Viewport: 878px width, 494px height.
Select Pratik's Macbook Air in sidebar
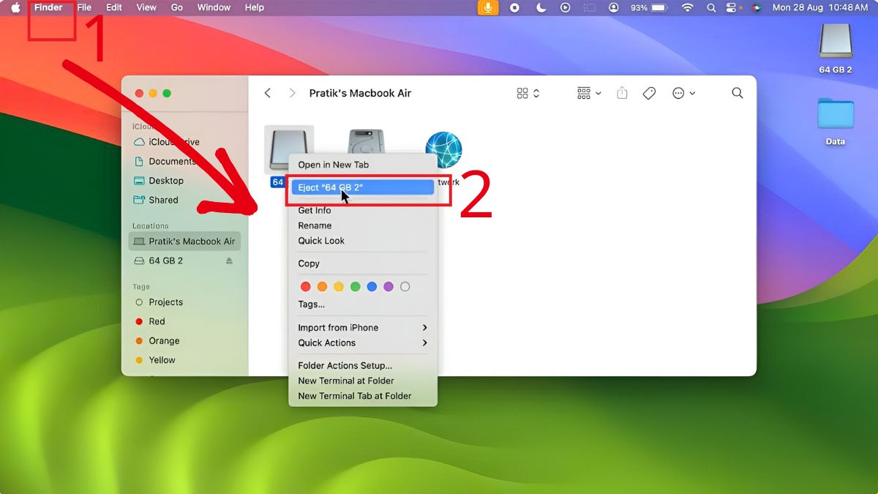tap(184, 242)
